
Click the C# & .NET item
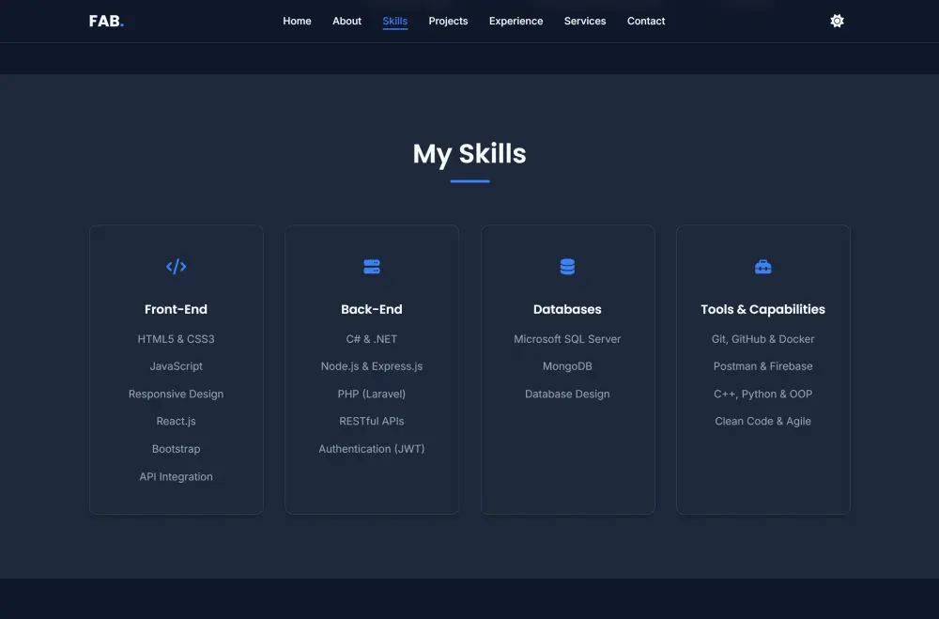371,339
